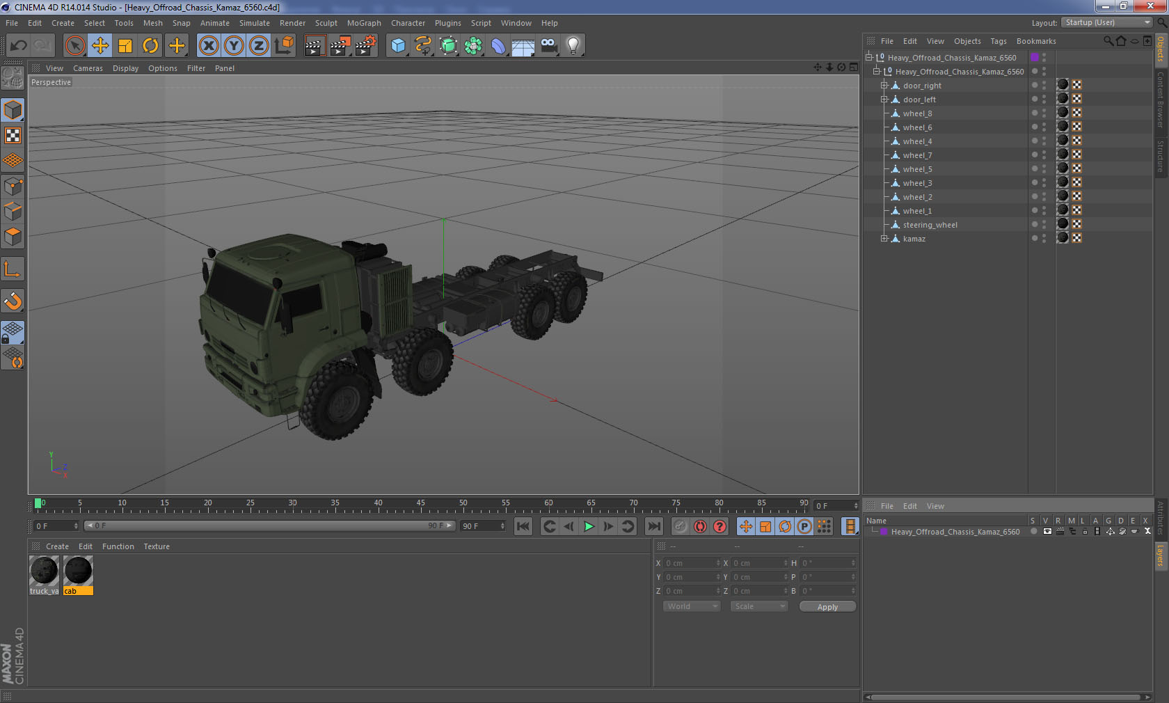Add a floor environment object

tap(523, 46)
